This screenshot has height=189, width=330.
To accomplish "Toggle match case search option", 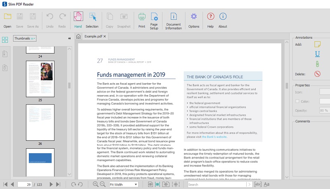I will (x=266, y=184).
